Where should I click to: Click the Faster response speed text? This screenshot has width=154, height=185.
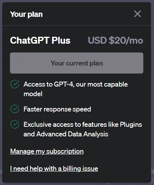click(57, 109)
